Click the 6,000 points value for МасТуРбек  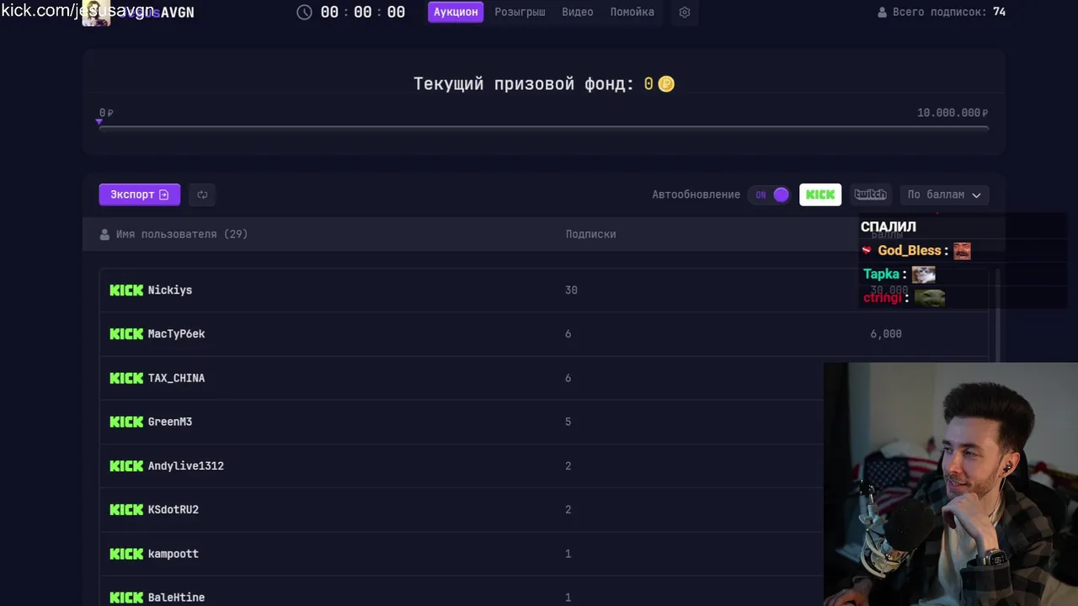886,334
